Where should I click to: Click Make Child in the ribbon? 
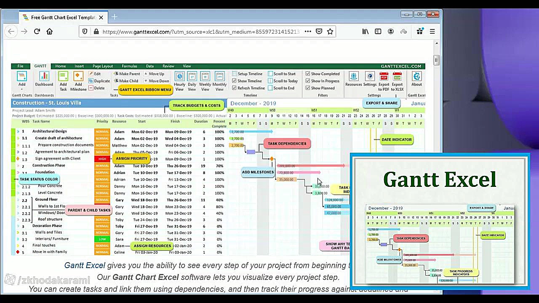(126, 81)
